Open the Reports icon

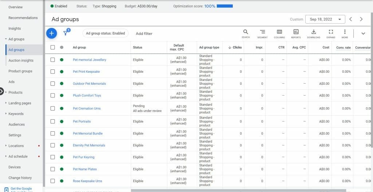(296, 32)
